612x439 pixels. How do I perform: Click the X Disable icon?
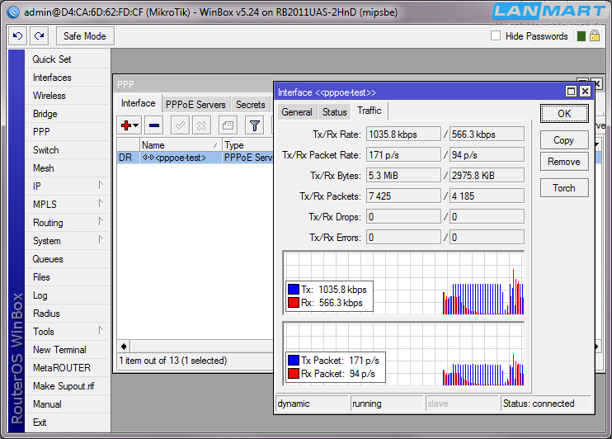pyautogui.click(x=201, y=125)
